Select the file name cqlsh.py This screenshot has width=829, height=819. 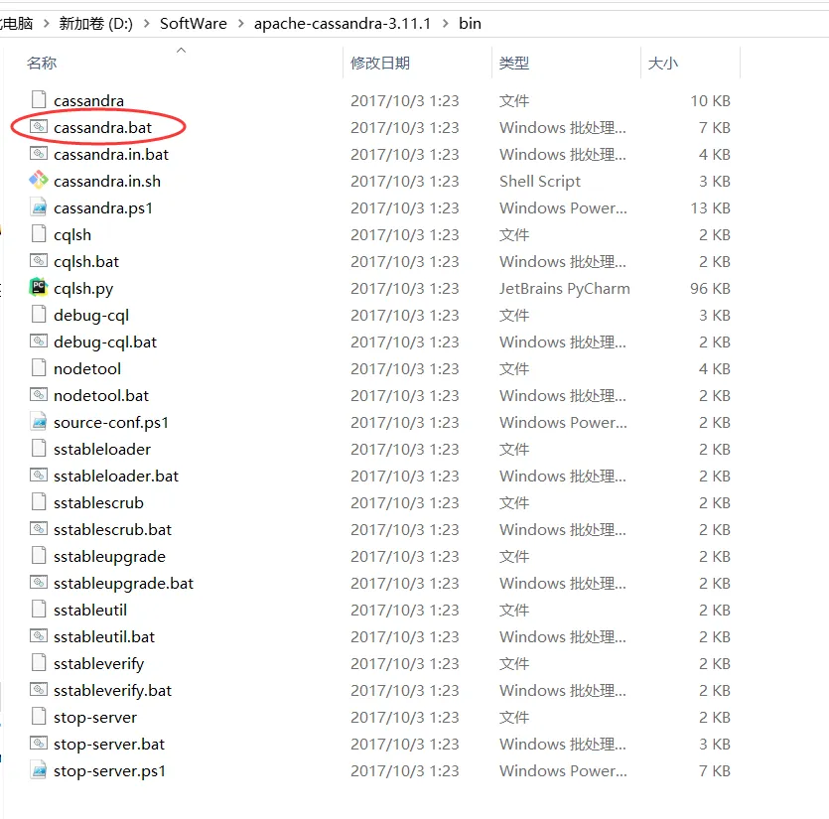(x=83, y=288)
